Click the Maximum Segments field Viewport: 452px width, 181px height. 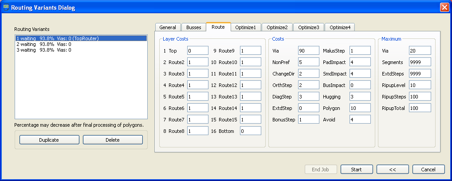[420, 62]
